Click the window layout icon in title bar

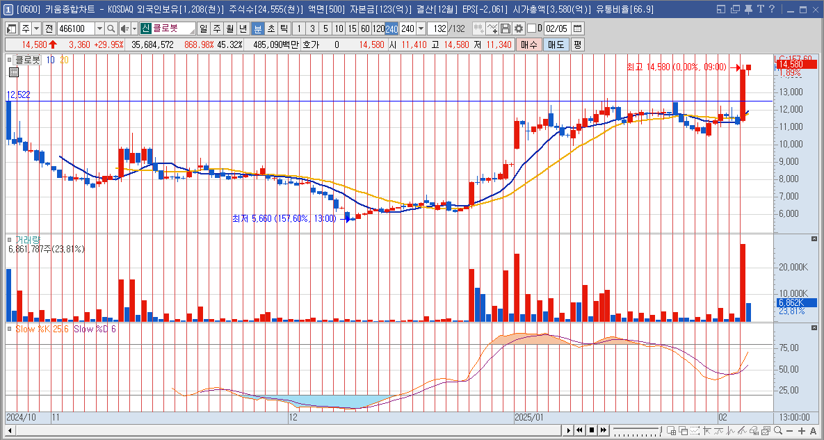(x=721, y=9)
